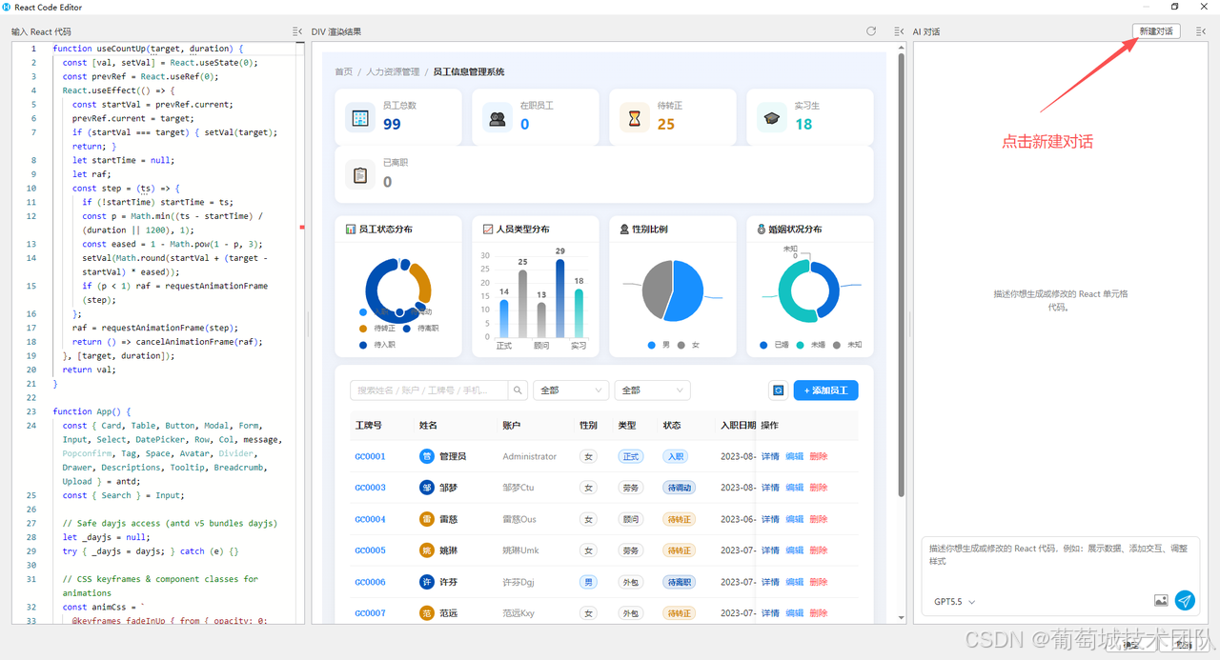This screenshot has height=660, width=1220.
Task: Click the 姓名 column header
Action: coord(428,426)
